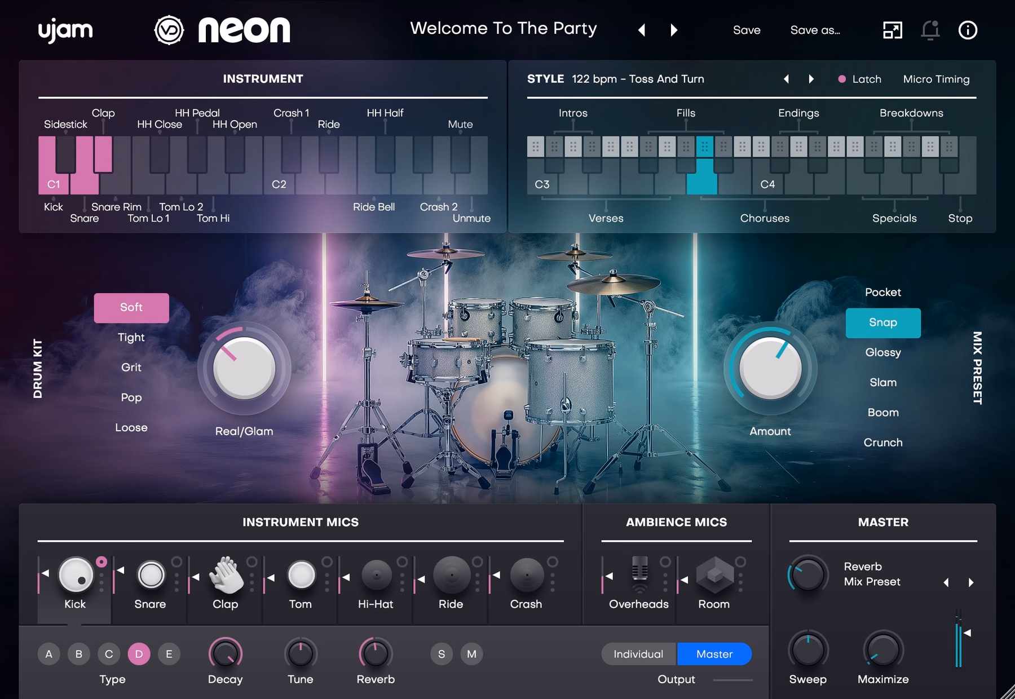1015x699 pixels.
Task: Solo the channel with S button
Action: tap(442, 654)
